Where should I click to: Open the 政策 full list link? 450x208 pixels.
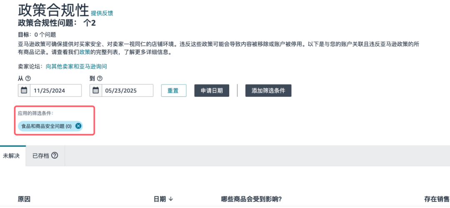pos(85,53)
